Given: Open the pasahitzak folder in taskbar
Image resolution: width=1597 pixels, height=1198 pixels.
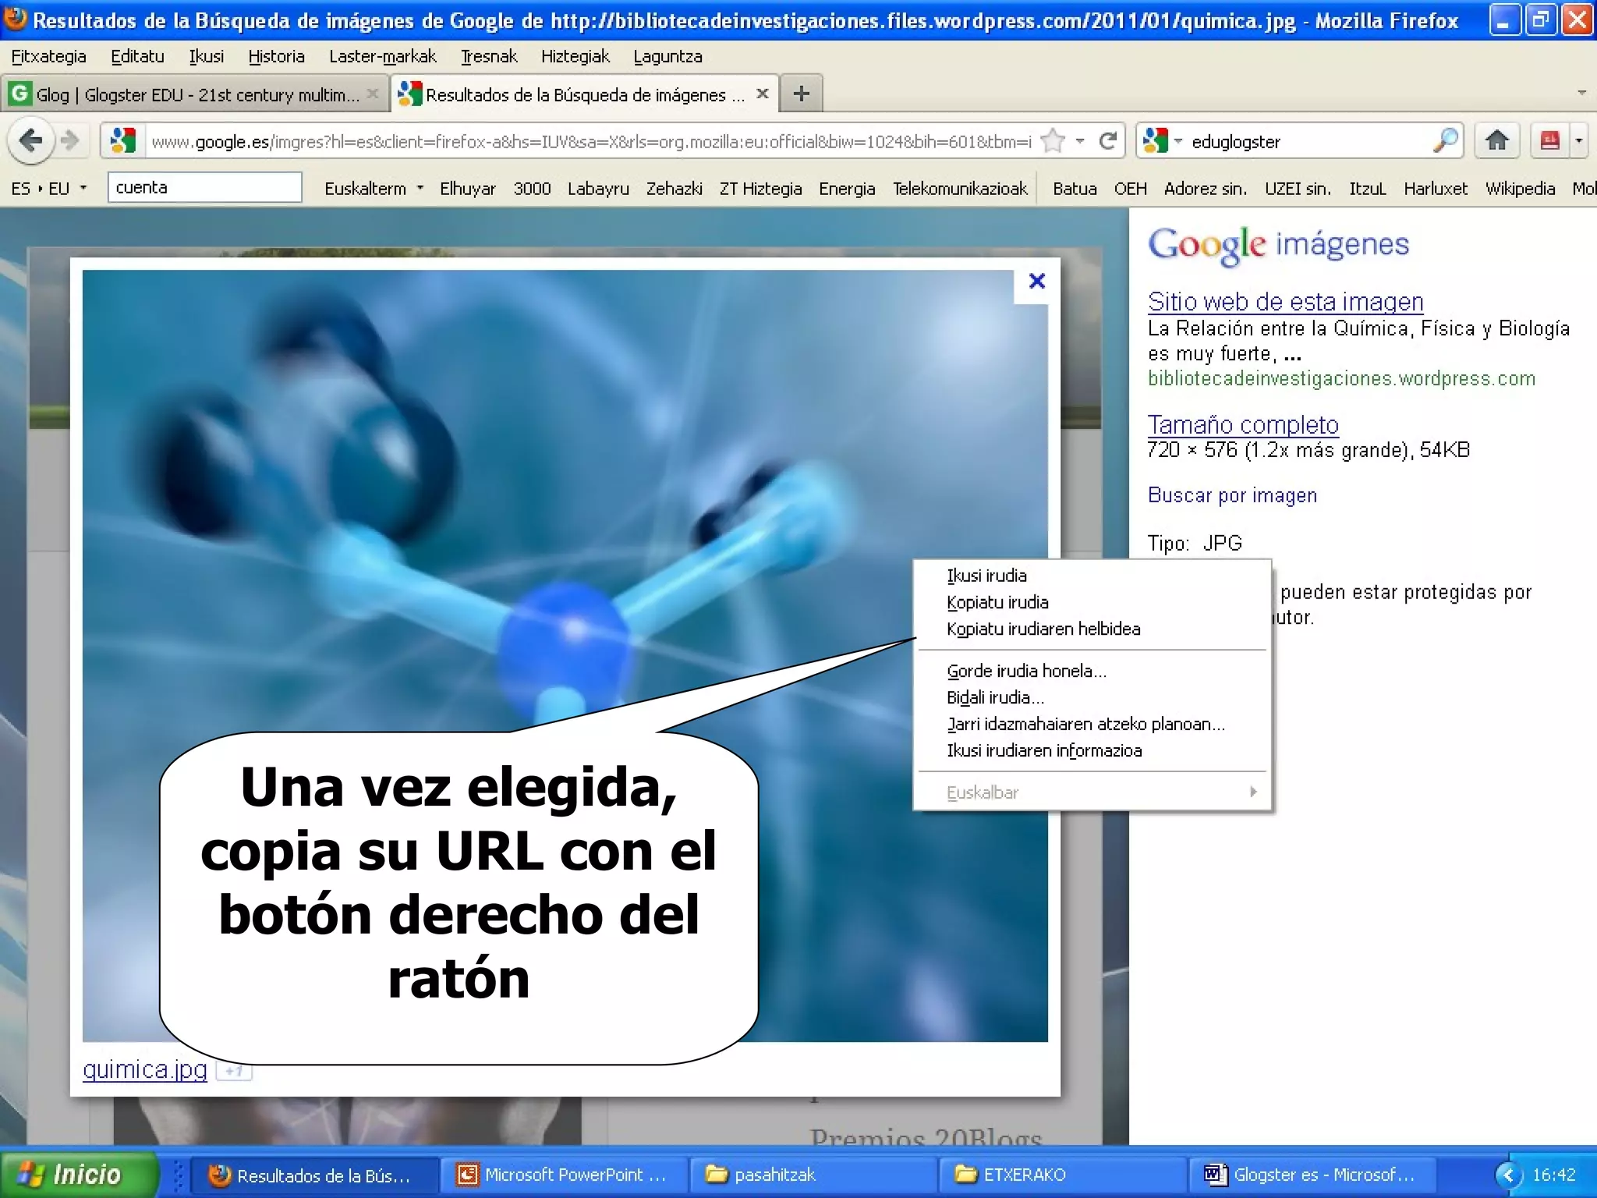Looking at the screenshot, I should (813, 1175).
